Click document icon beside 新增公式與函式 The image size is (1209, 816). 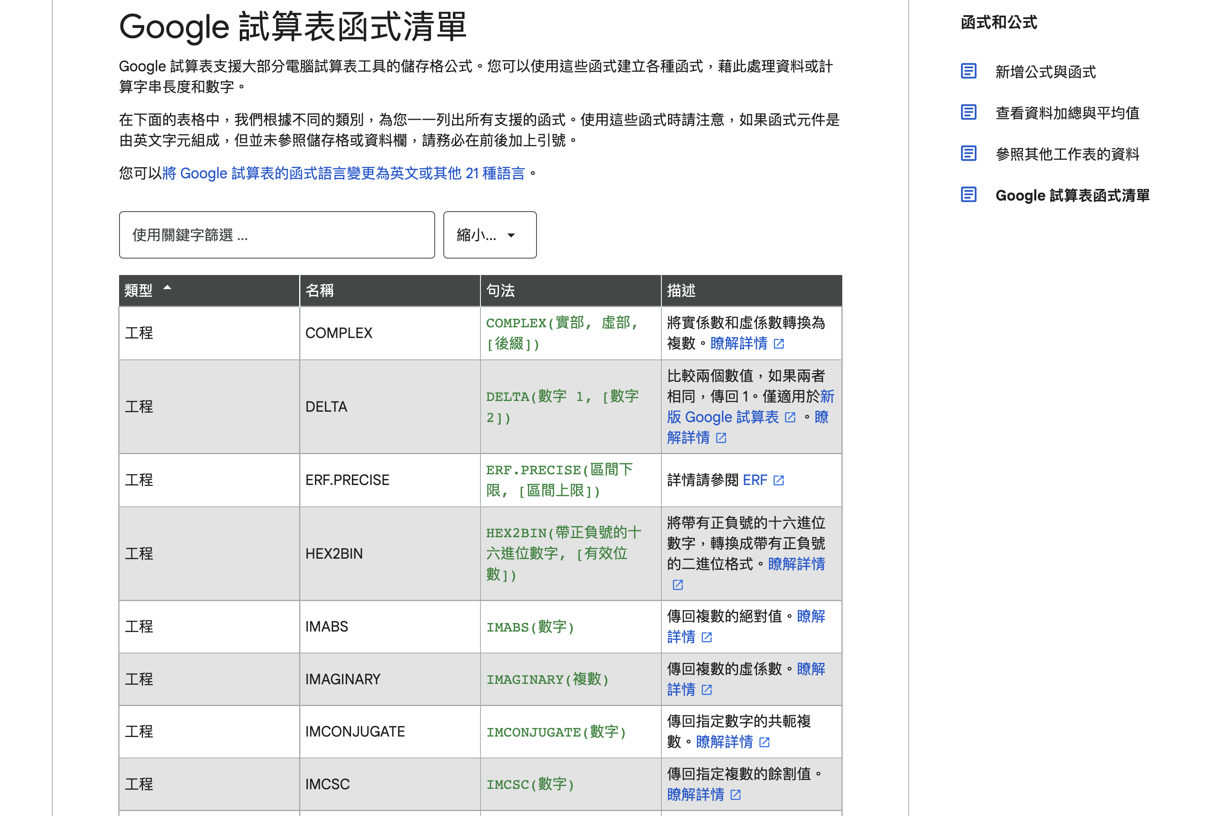tap(968, 71)
